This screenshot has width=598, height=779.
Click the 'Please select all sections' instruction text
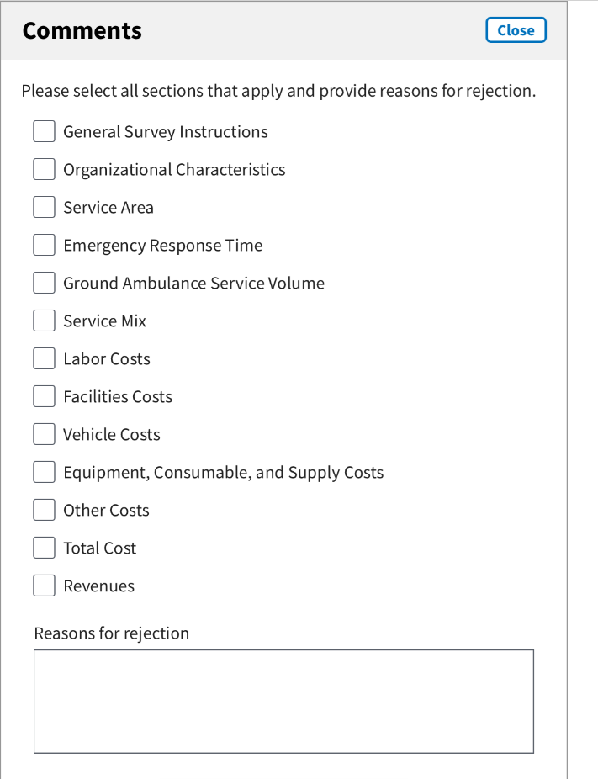pyautogui.click(x=278, y=91)
